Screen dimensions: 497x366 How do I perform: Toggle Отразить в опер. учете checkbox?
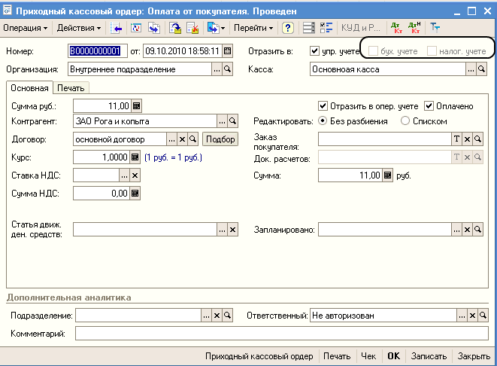(x=323, y=105)
